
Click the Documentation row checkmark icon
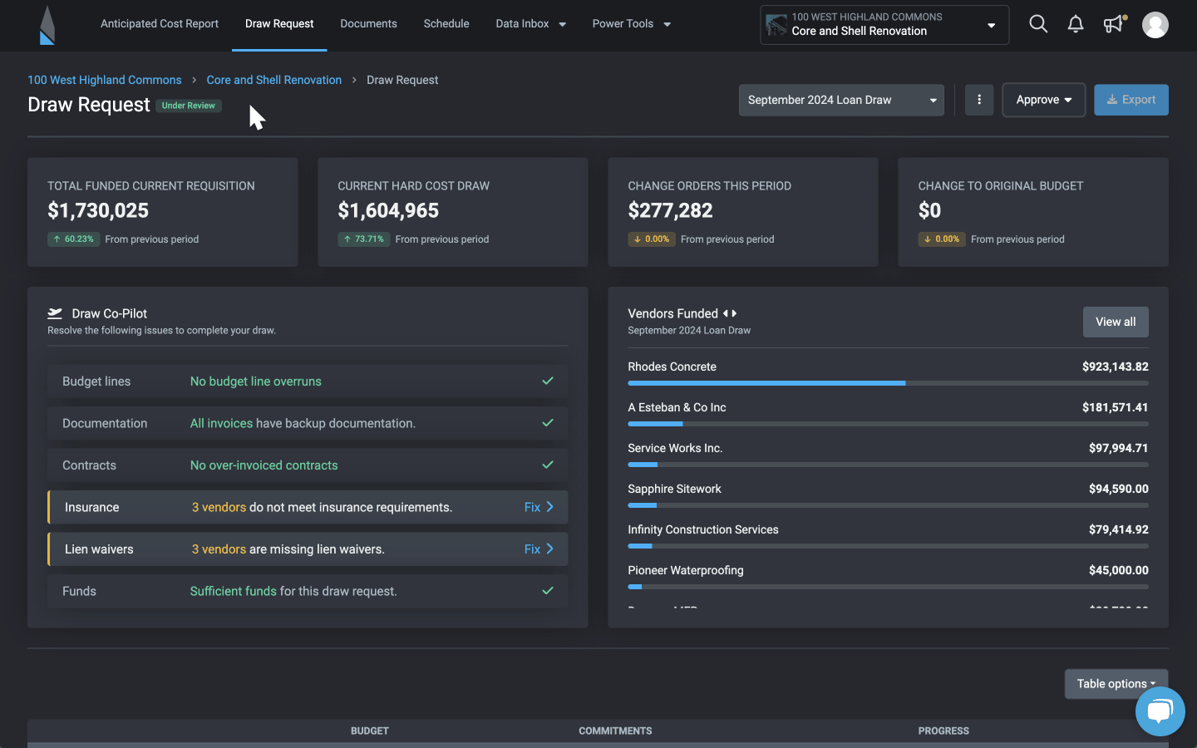coord(548,423)
